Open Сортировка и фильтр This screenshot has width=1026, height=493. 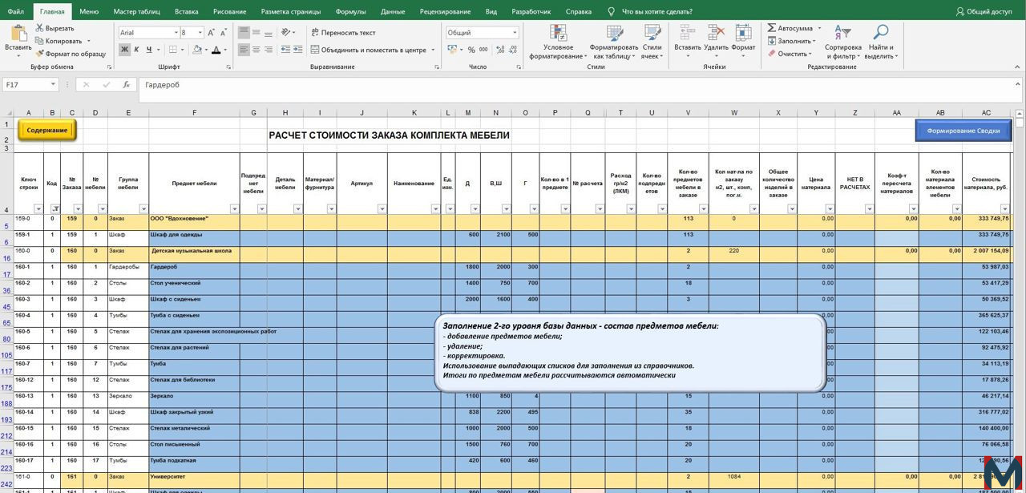coord(842,42)
